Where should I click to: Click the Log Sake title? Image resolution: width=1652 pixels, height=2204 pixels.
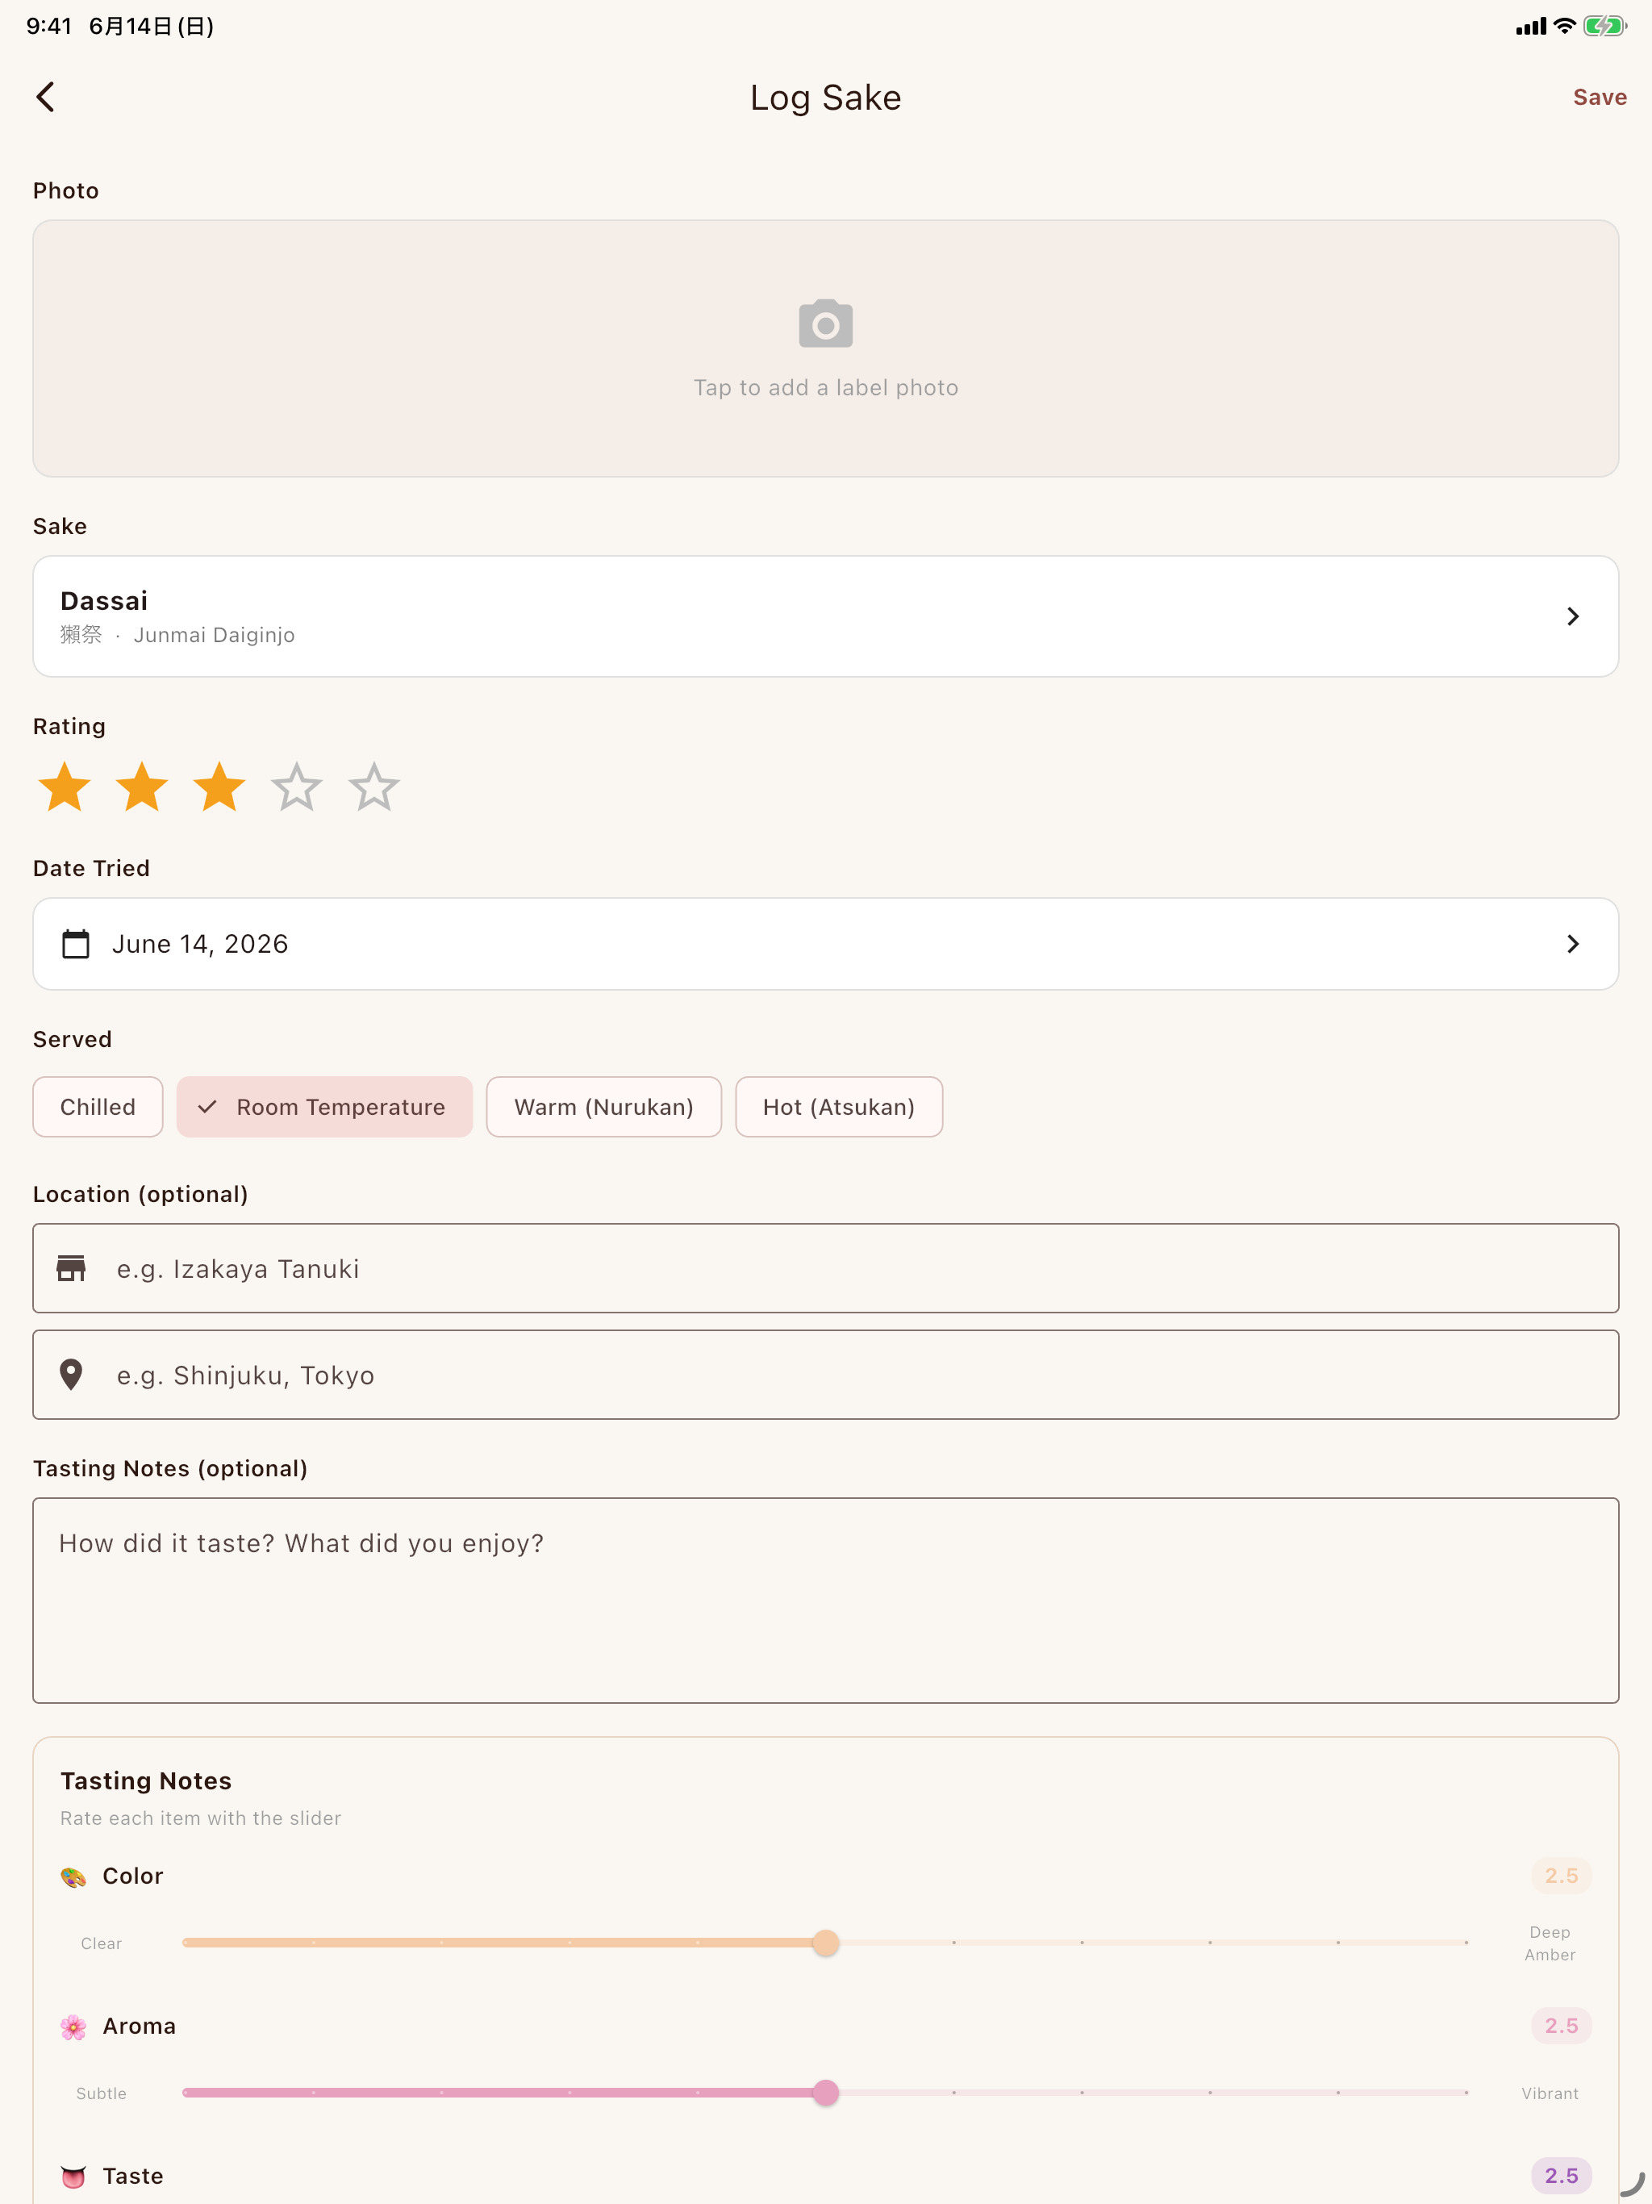[x=826, y=98]
